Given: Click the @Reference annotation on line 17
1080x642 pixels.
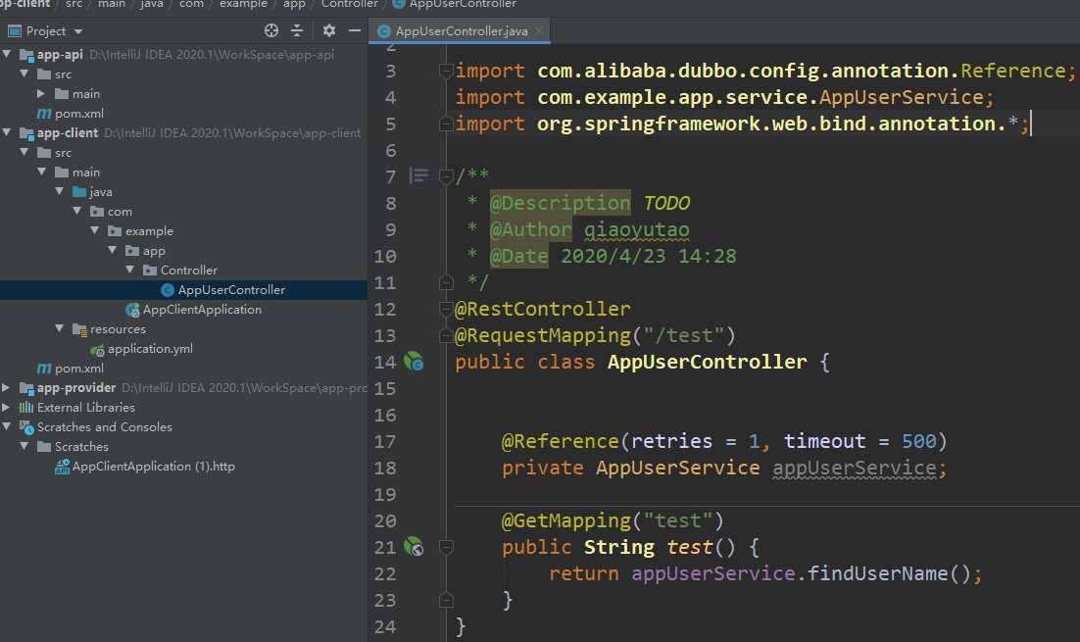Looking at the screenshot, I should [560, 441].
